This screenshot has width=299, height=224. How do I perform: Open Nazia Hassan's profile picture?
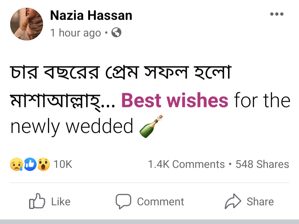tap(27, 24)
